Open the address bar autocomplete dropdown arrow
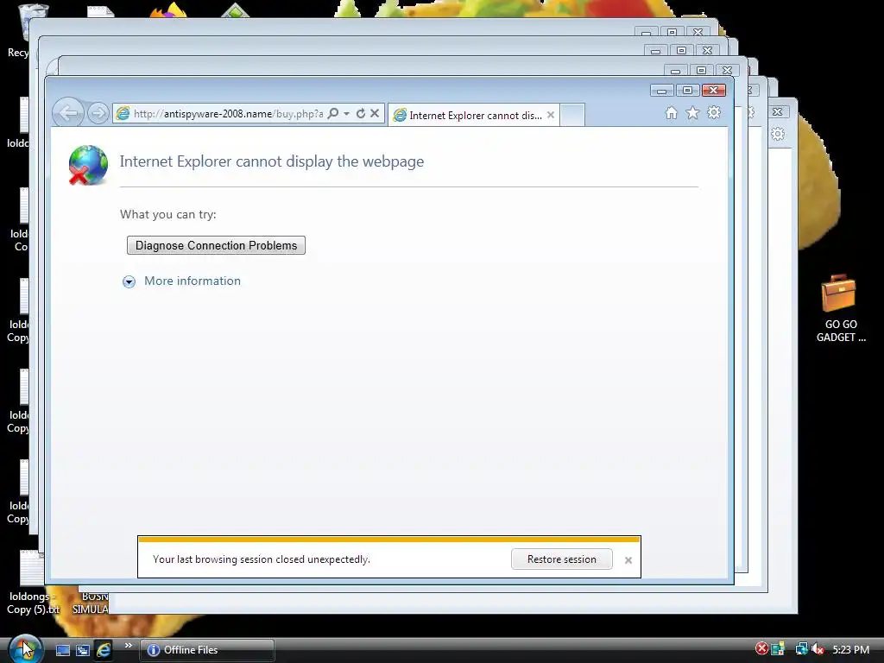Image resolution: width=884 pixels, height=663 pixels. pyautogui.click(x=347, y=113)
